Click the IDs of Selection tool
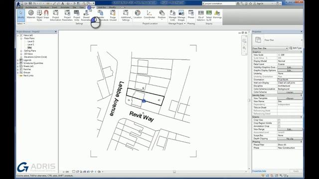This screenshot has height=179, width=319. [201, 15]
